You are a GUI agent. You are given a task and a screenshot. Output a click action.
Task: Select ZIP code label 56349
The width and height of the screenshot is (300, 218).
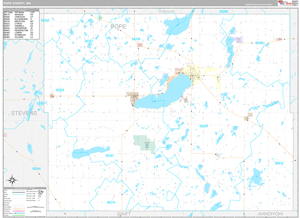point(136,39)
